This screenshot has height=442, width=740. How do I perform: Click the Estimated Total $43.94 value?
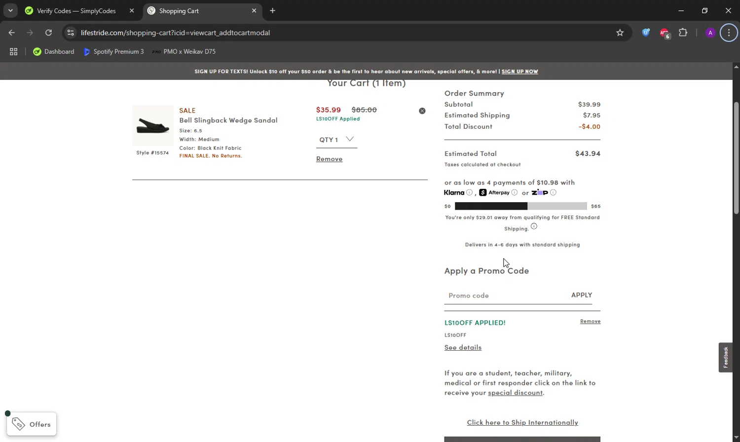click(588, 153)
